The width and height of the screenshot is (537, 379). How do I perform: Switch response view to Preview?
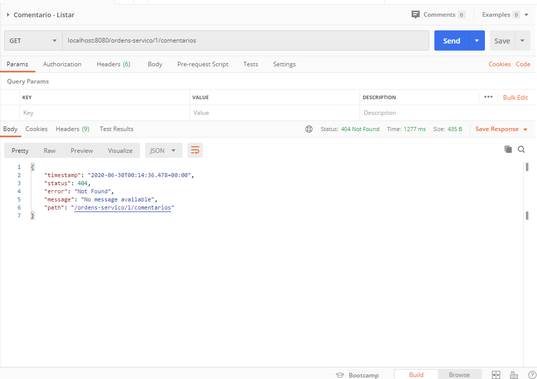click(x=82, y=150)
